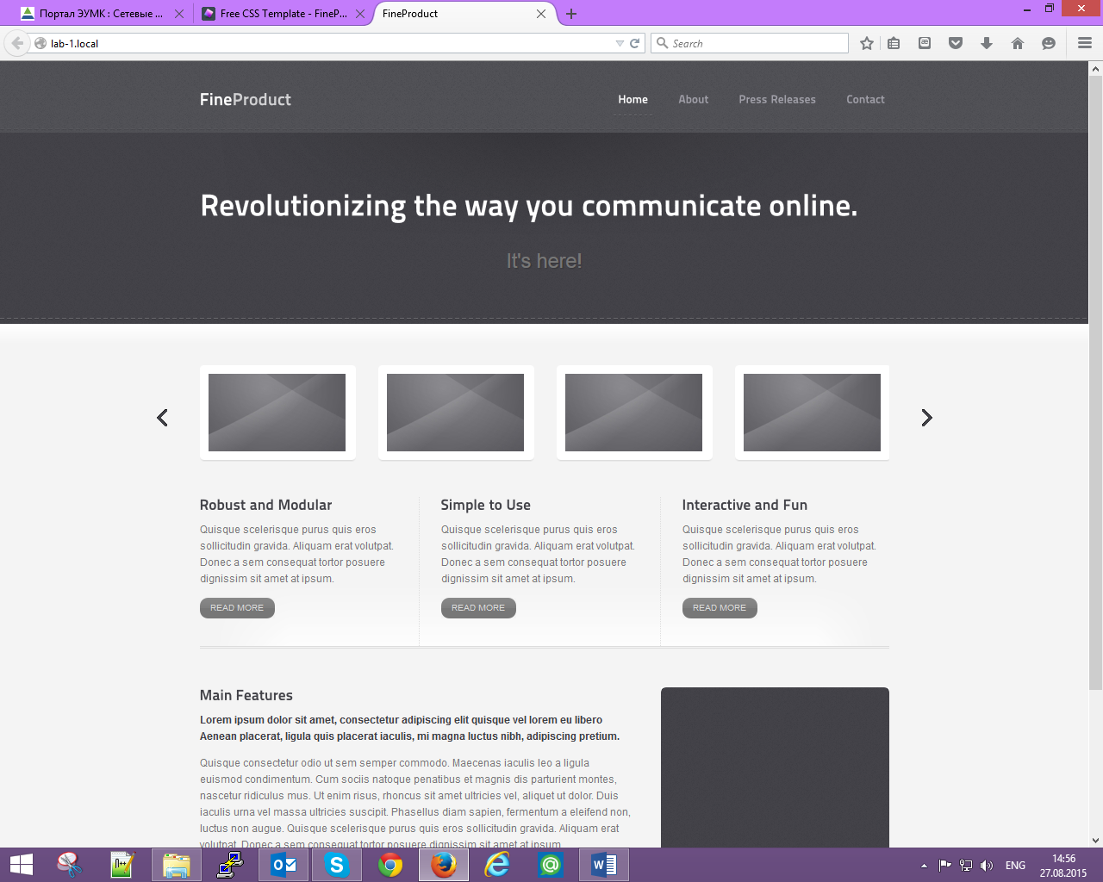Click the carousel next arrow
1103x882 pixels.
pyautogui.click(x=926, y=418)
